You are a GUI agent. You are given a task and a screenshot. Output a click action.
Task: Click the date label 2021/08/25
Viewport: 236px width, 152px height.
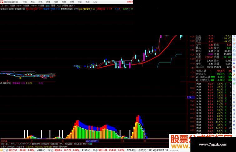pyautogui.click(x=92, y=141)
